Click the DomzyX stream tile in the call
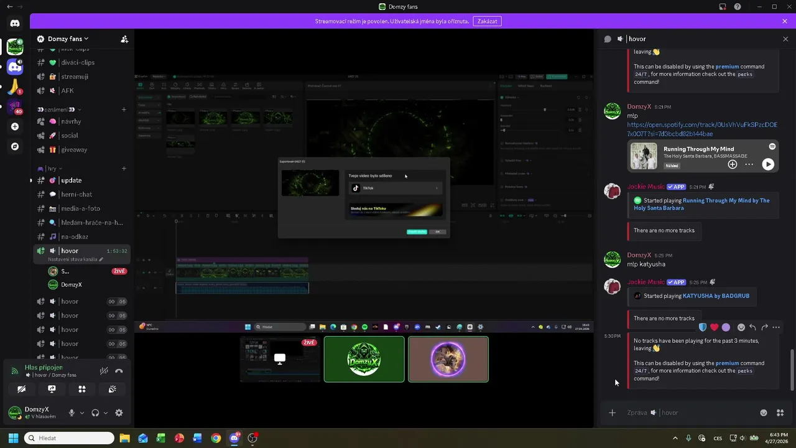This screenshot has height=448, width=796. [x=364, y=359]
